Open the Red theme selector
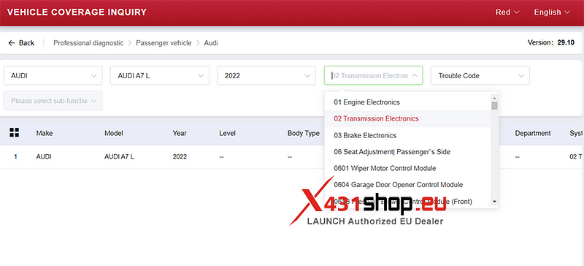 (507, 12)
